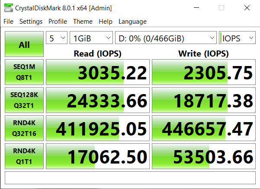
Task: Open the Profile menu
Action: 58,22
